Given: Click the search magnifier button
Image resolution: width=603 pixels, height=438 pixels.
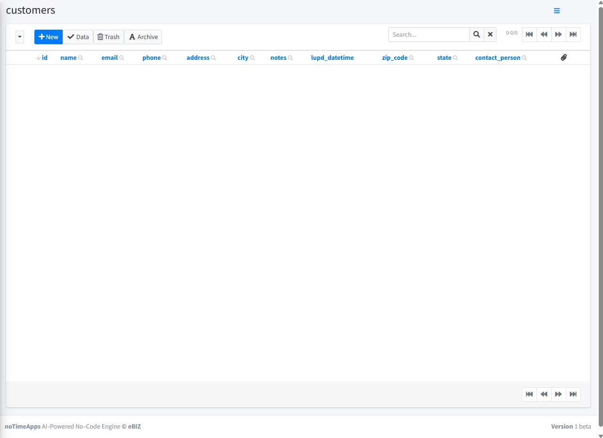Looking at the screenshot, I should (x=476, y=34).
